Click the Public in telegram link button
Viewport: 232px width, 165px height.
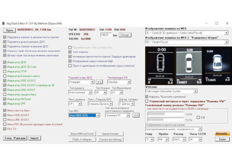[80, 139]
